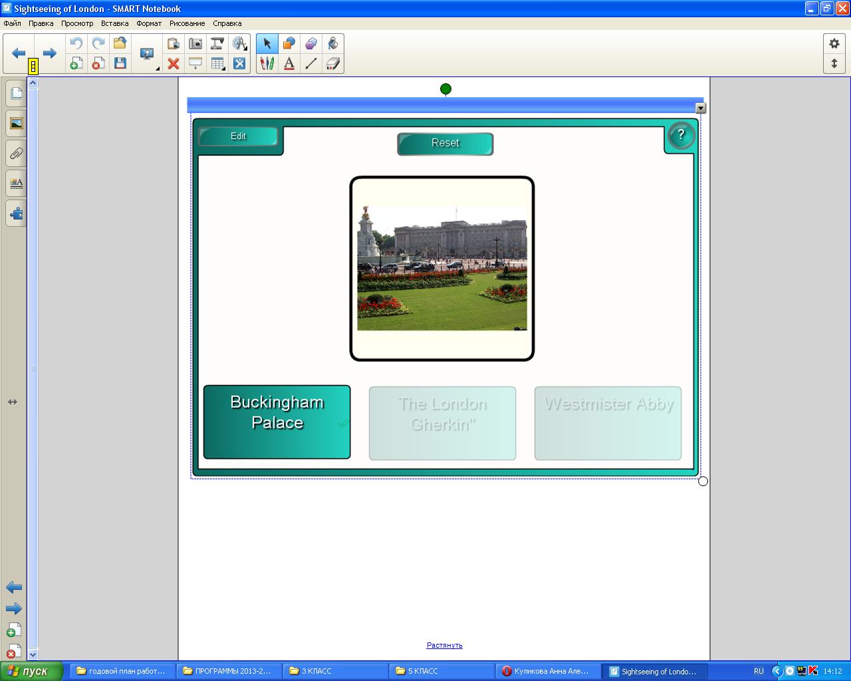The image size is (851, 681).
Task: Expand the view screens dropdown
Action: pyautogui.click(x=158, y=68)
